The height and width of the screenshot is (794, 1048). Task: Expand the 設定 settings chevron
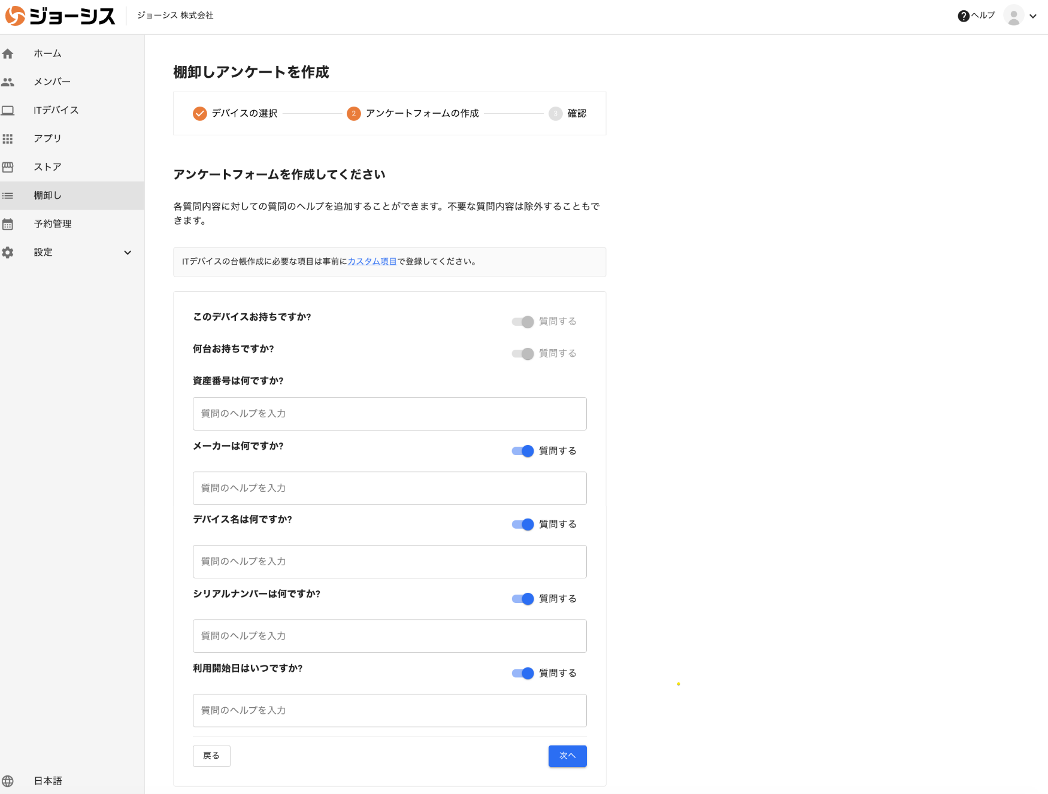[x=128, y=253]
